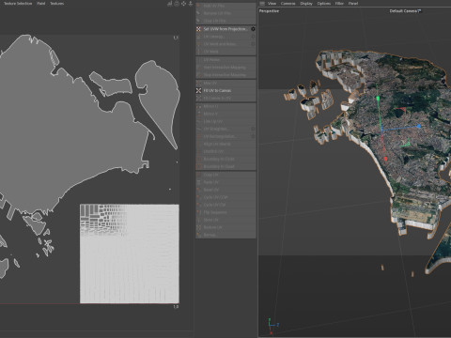Open Cameras menu in viewport

288,4
